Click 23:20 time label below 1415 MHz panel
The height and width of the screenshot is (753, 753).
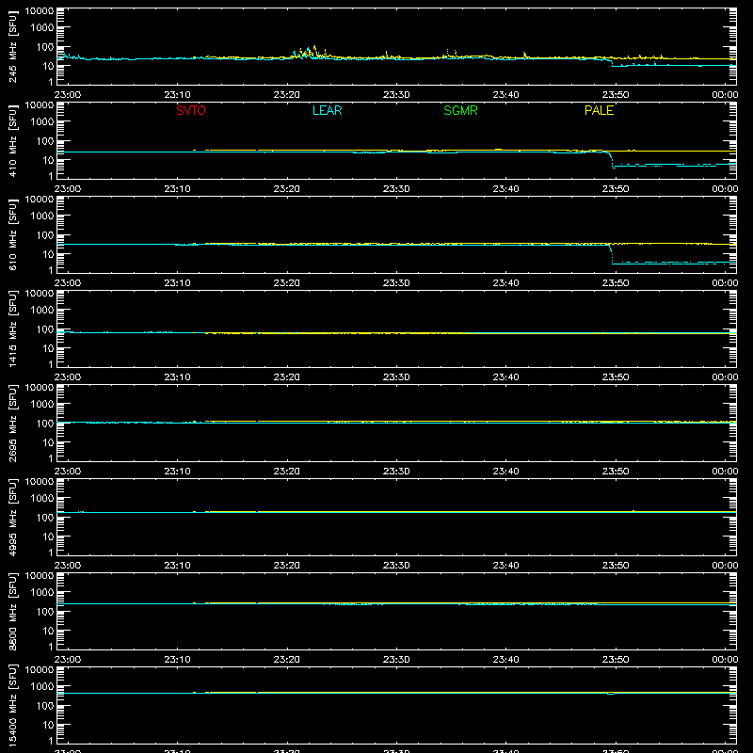click(287, 377)
